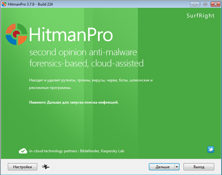
Task: Click the cloud checkmark icon
Action: click(x=23, y=151)
